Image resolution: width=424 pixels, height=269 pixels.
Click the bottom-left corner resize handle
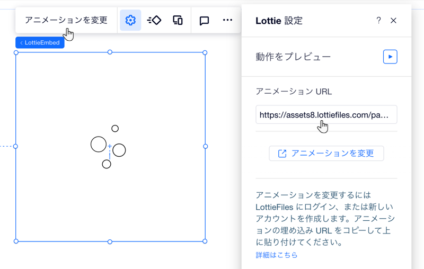16,241
